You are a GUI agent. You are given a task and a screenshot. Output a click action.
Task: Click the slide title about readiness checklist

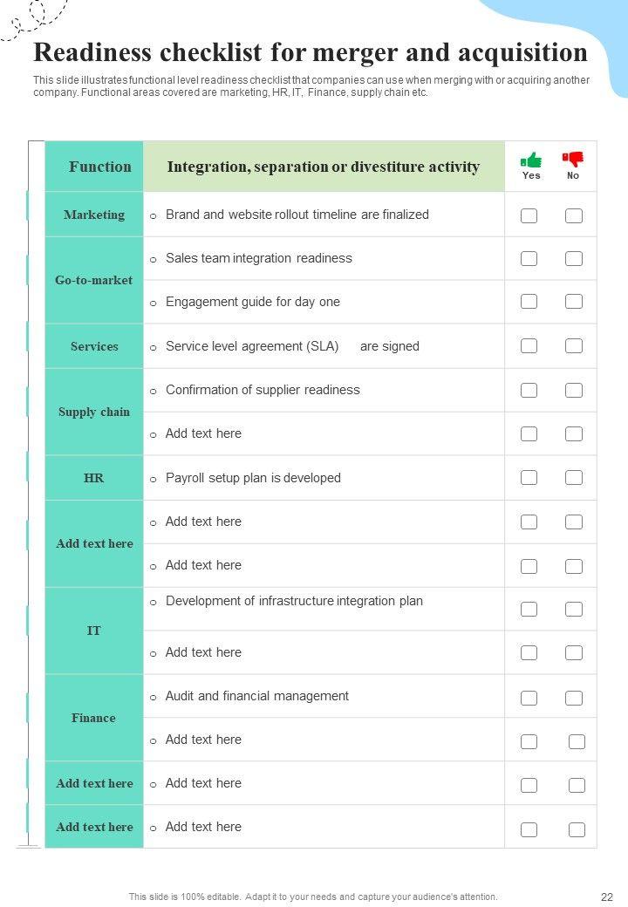pos(311,53)
